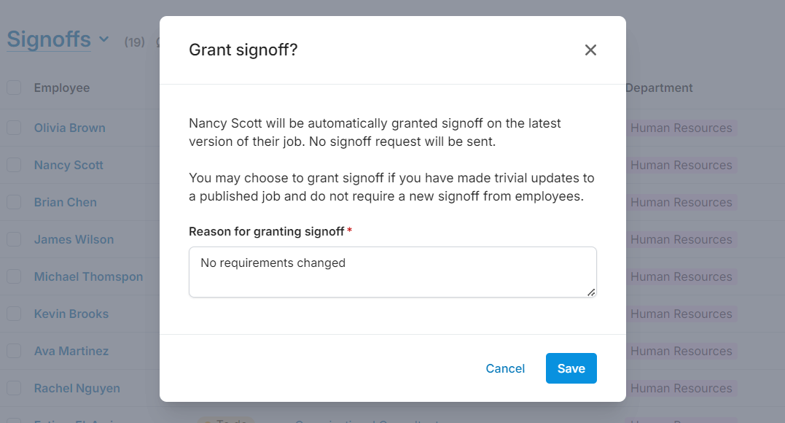
Task: Select the header checkbox above employee list
Action: (14, 87)
